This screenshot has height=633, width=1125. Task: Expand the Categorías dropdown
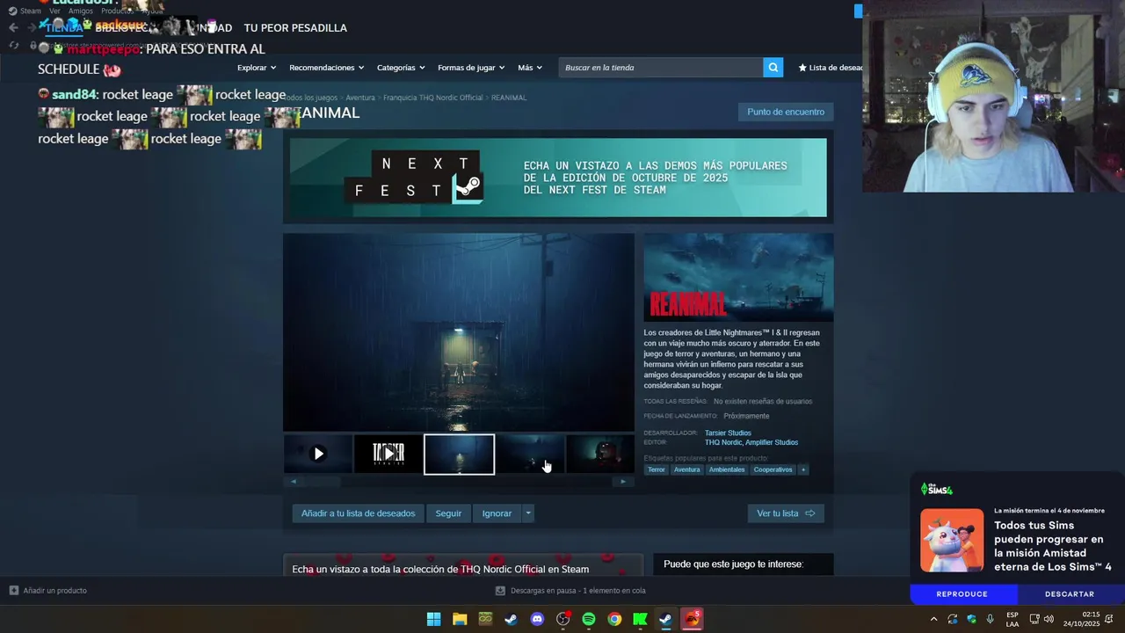(x=401, y=68)
